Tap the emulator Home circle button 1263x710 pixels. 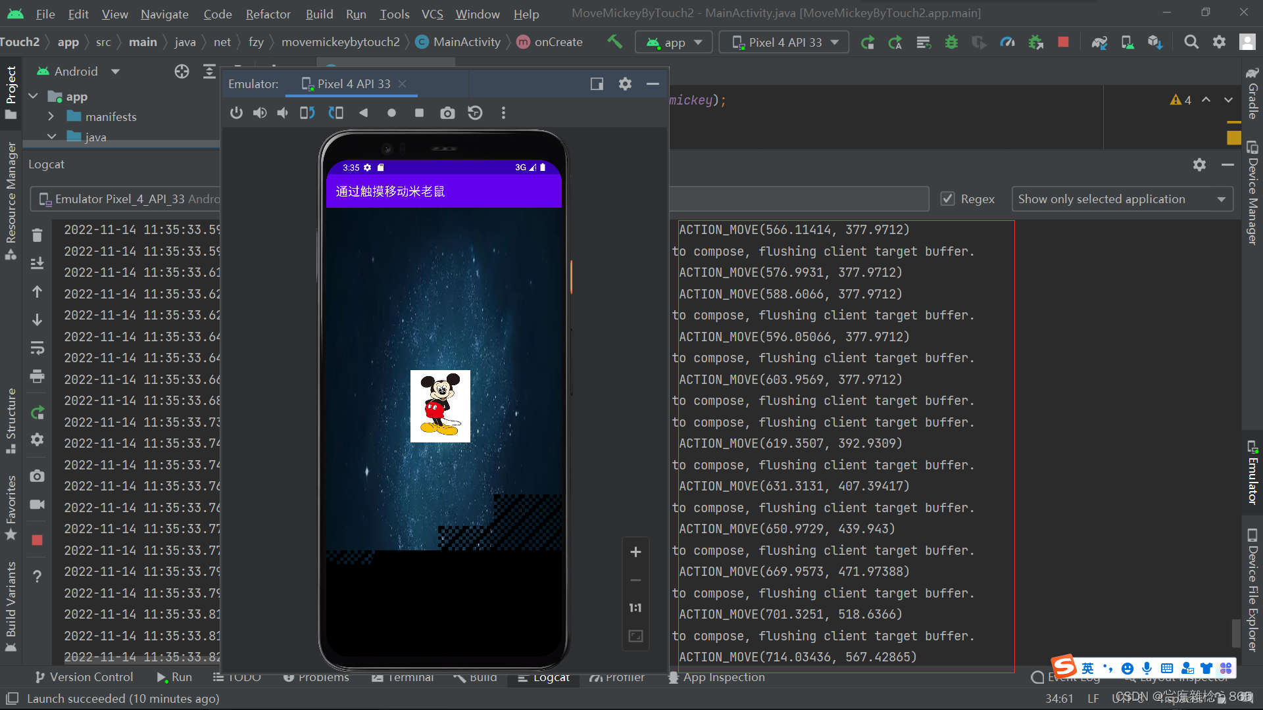point(391,113)
